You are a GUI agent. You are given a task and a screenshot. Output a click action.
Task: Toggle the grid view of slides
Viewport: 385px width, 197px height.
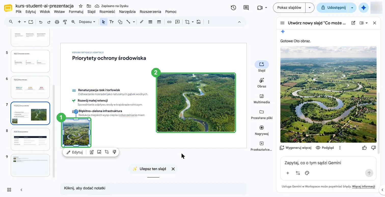9,190
